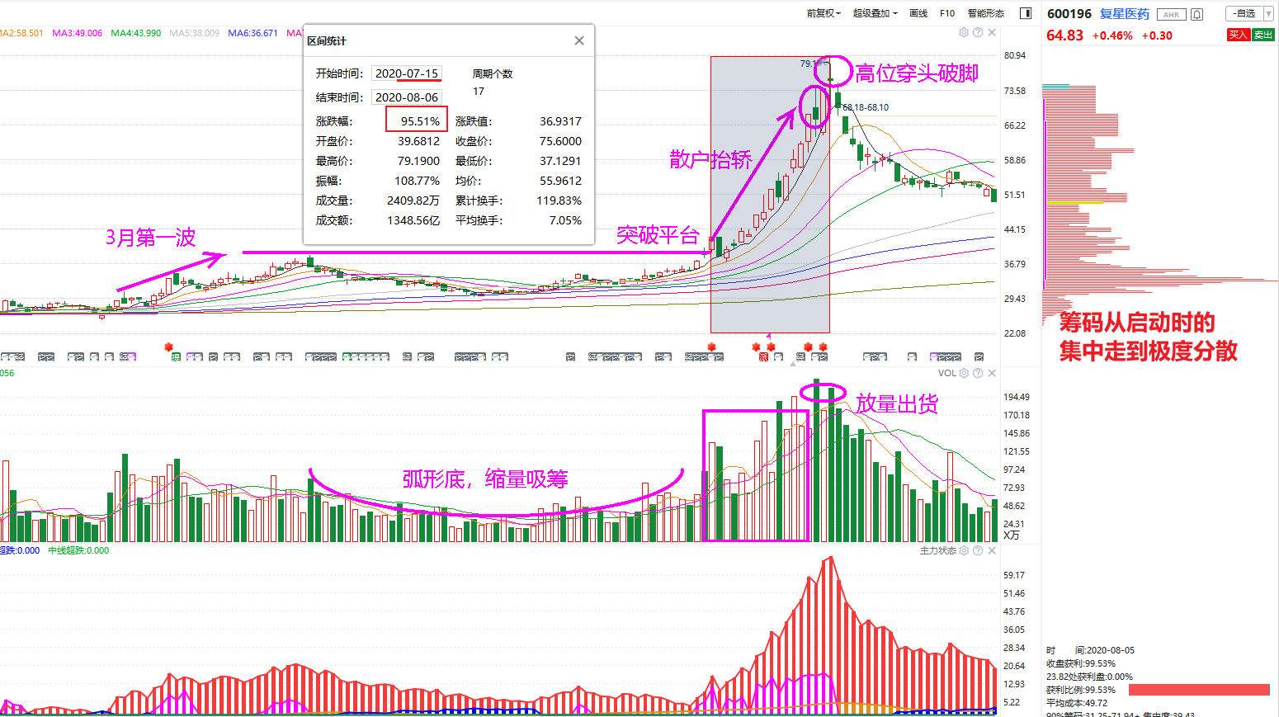Click the green 卖出 sell button
The image size is (1279, 717).
click(1263, 35)
